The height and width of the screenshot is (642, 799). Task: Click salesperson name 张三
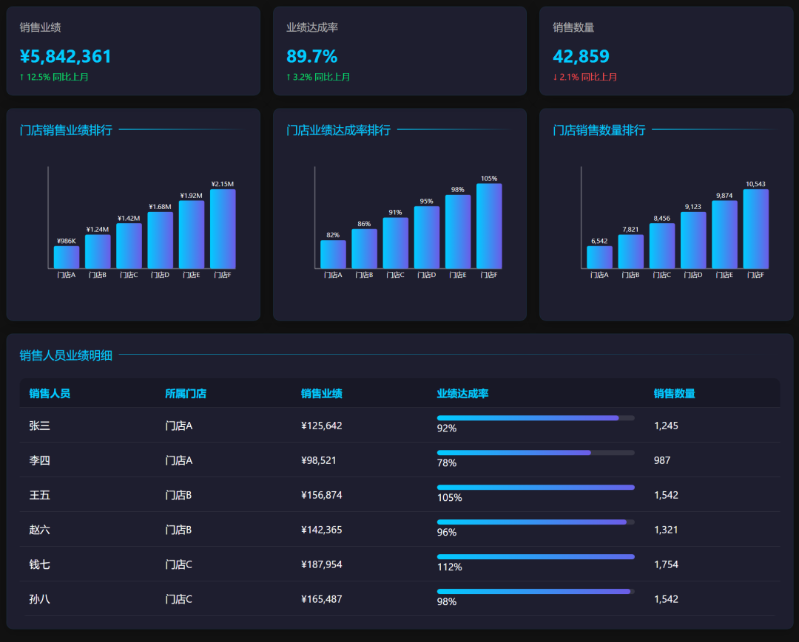click(x=39, y=426)
